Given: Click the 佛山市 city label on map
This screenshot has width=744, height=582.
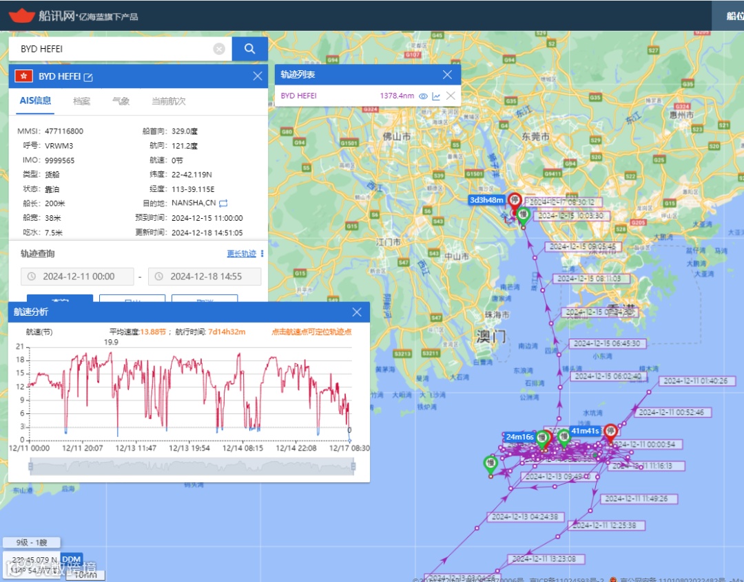Looking at the screenshot, I should (x=397, y=136).
